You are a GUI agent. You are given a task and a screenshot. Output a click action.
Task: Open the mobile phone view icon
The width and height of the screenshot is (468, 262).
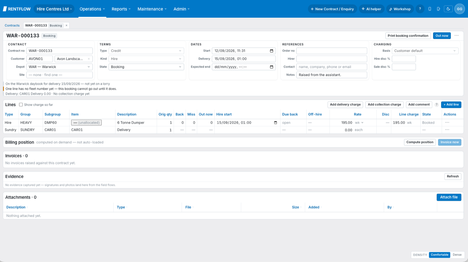click(430, 9)
